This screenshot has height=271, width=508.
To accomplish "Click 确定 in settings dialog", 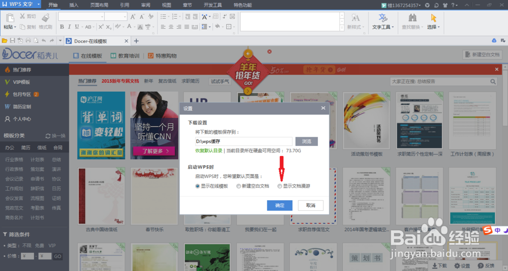I will click(279, 206).
